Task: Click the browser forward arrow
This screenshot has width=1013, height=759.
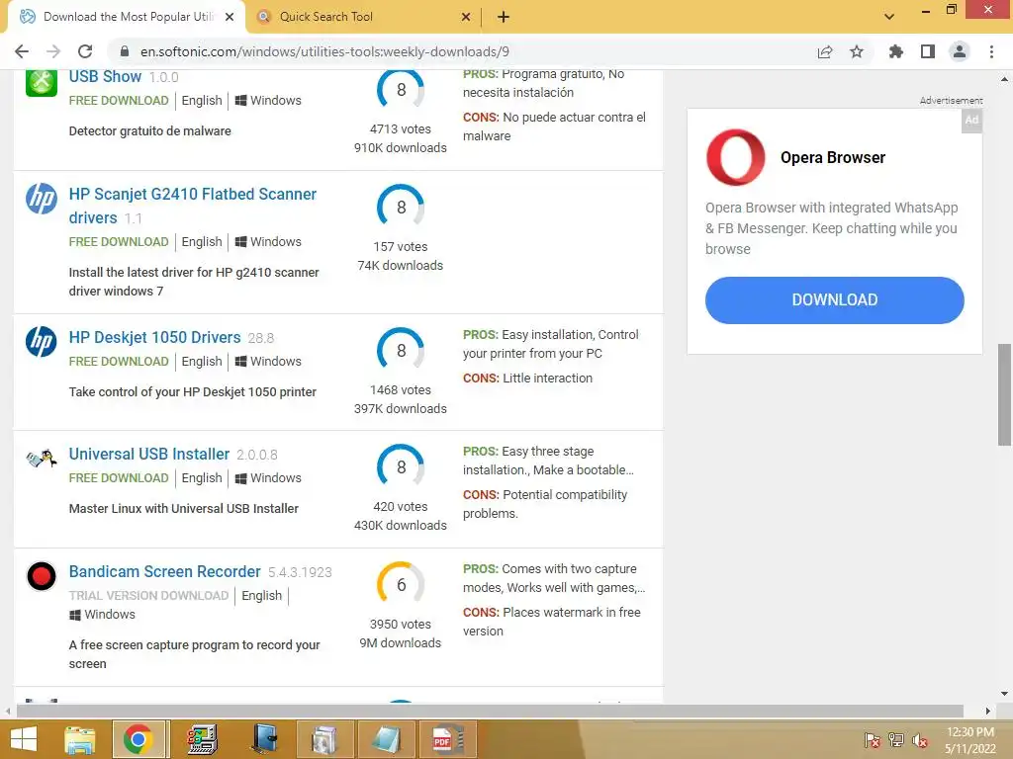Action: click(53, 51)
